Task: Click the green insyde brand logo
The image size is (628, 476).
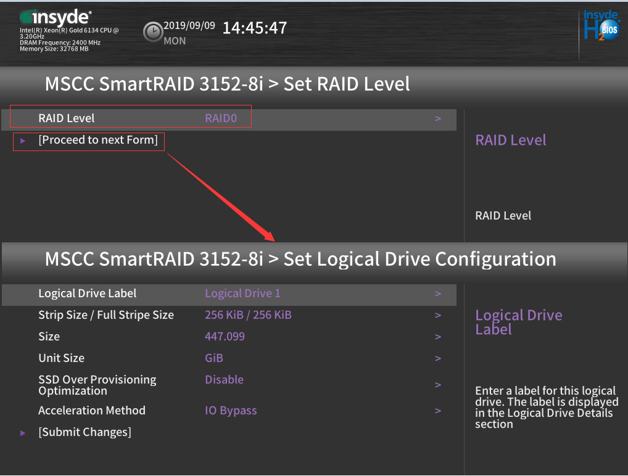Action: [x=56, y=17]
